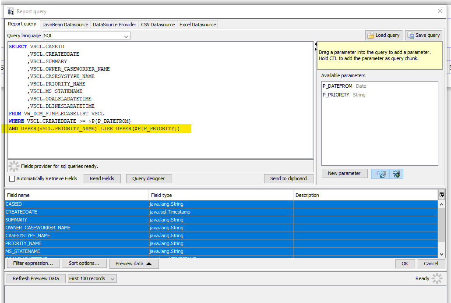The width and height of the screenshot is (451, 303).
Task: Open the Filter expression dialog
Action: (33, 263)
